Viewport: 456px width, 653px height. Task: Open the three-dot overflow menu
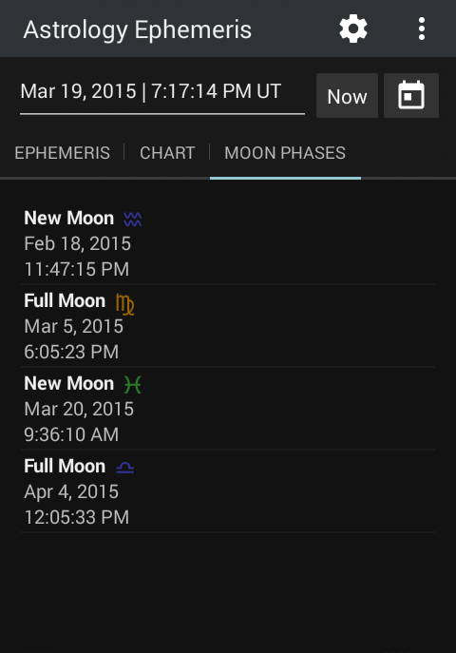422,29
